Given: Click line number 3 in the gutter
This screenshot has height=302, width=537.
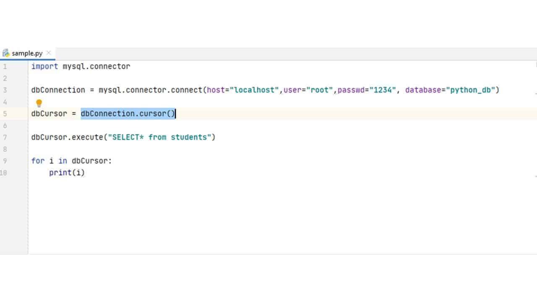Looking at the screenshot, I should coord(5,90).
